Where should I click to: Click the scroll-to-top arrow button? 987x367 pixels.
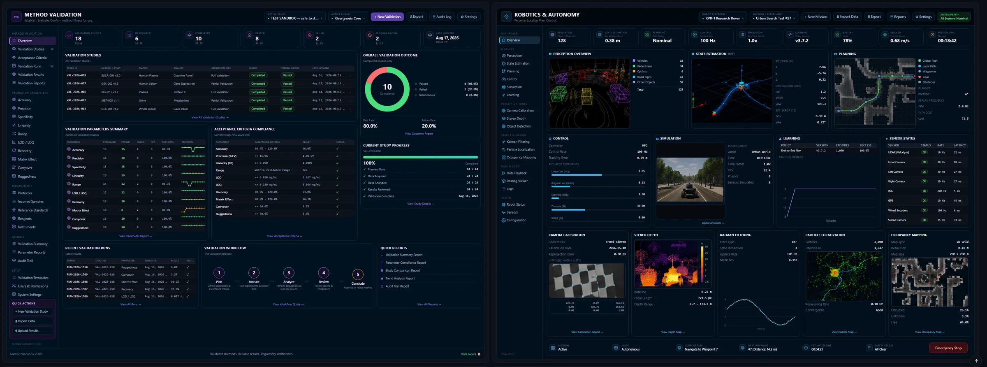click(976, 361)
